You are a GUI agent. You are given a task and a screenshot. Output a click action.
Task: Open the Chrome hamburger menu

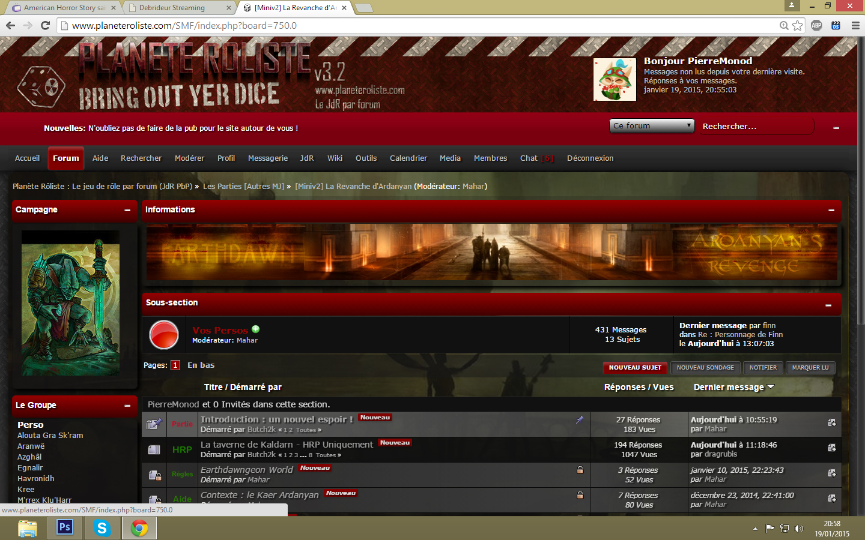coord(855,25)
